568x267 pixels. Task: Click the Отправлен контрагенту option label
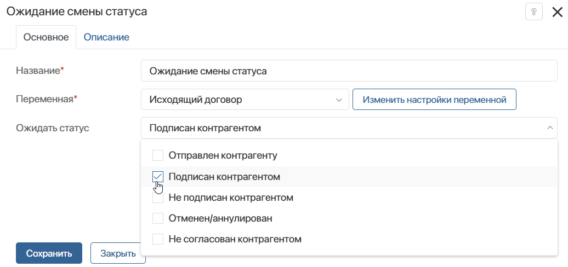(223, 156)
